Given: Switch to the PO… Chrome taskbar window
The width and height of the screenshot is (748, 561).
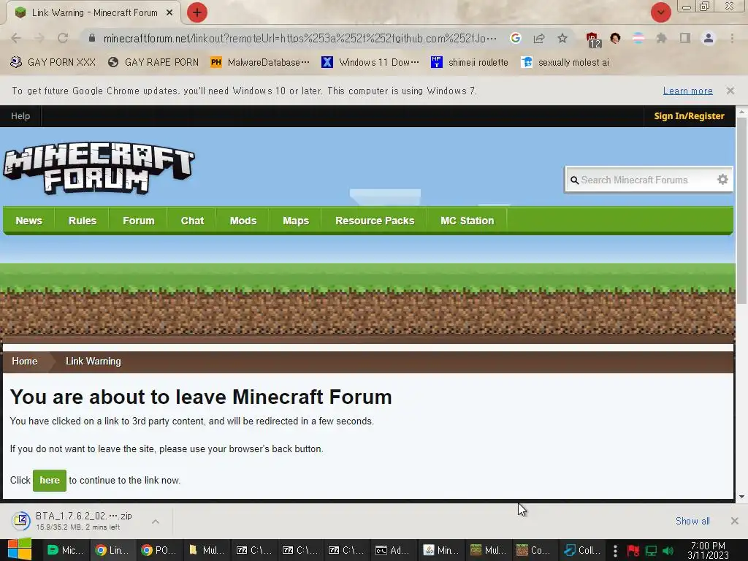Looking at the screenshot, I should tap(159, 550).
